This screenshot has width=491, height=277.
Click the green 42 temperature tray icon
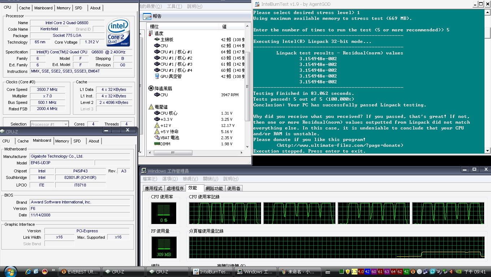[406, 272]
